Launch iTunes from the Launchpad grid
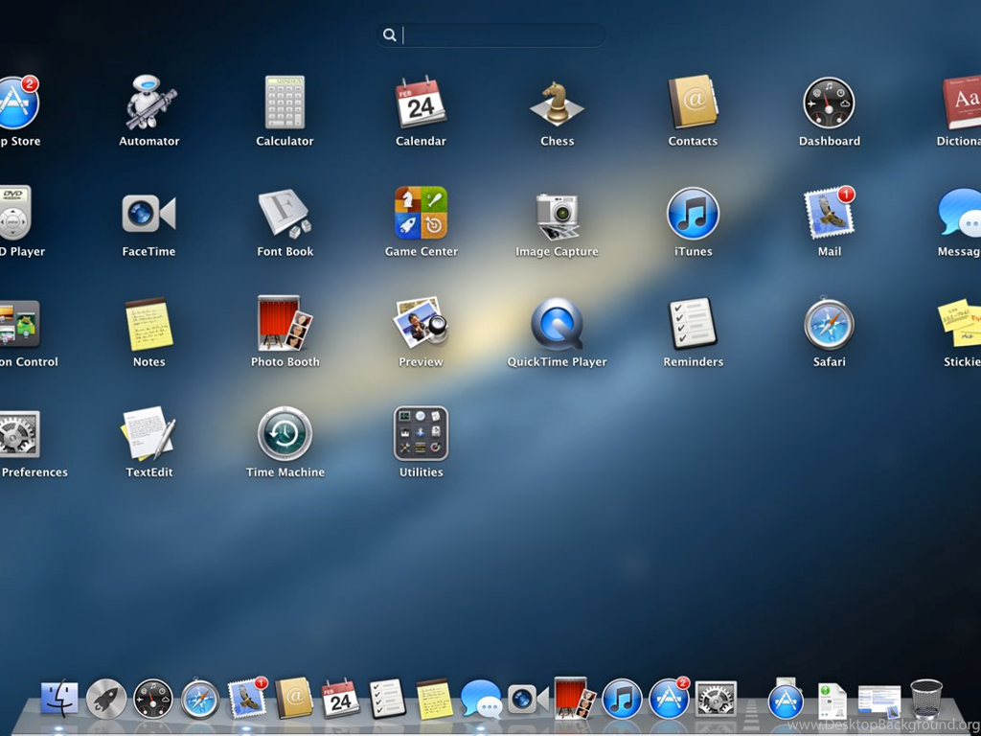981x736 pixels. 693,214
